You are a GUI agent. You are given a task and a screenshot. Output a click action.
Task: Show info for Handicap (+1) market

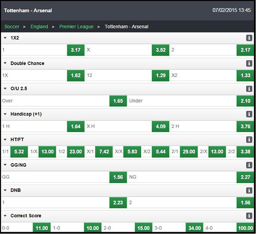pos(249,114)
